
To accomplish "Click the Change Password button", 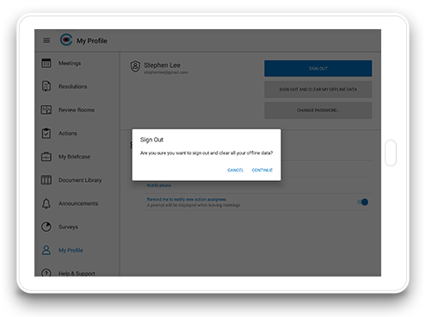I will (x=318, y=110).
